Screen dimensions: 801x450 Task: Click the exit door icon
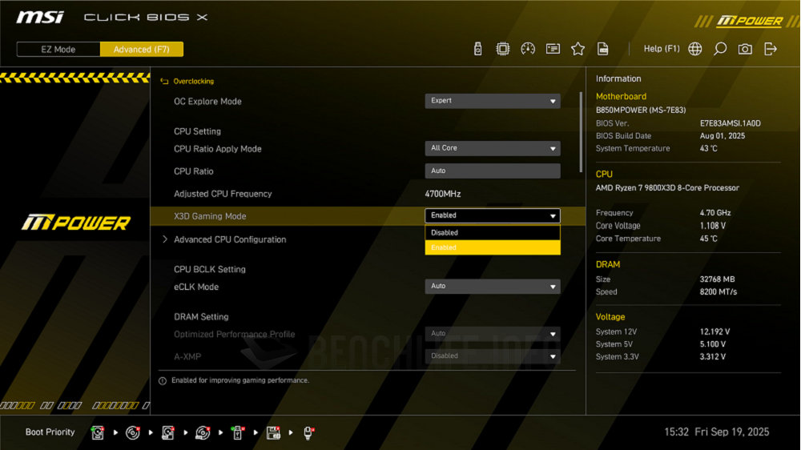(x=771, y=49)
